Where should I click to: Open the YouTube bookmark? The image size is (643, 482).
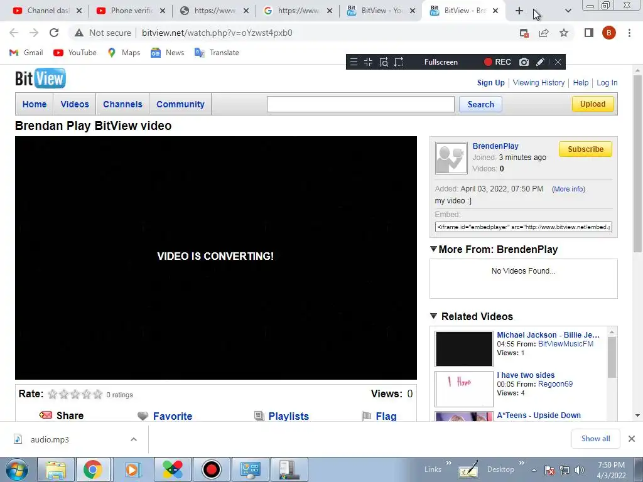[75, 53]
